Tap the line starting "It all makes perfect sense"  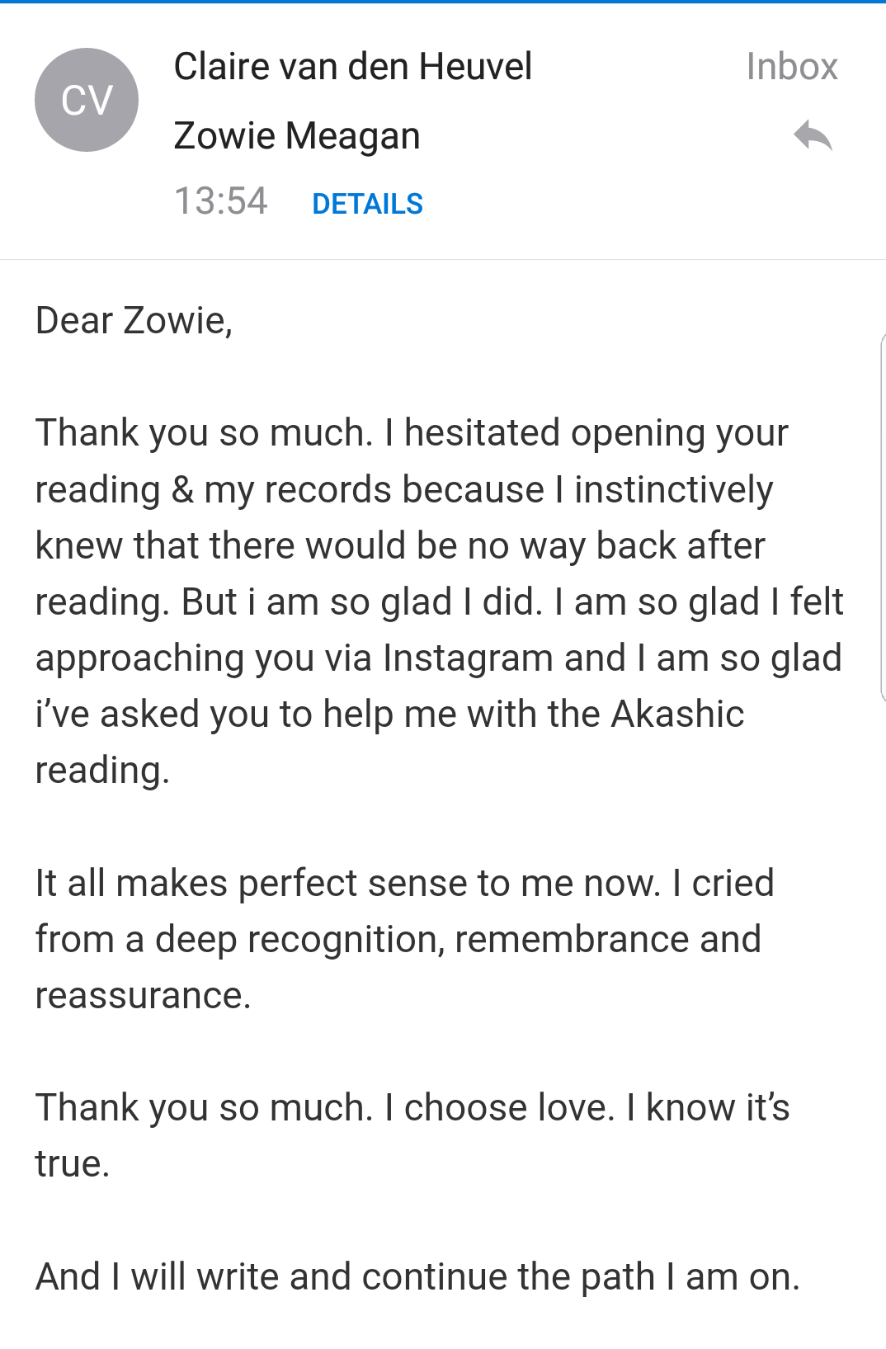[404, 884]
